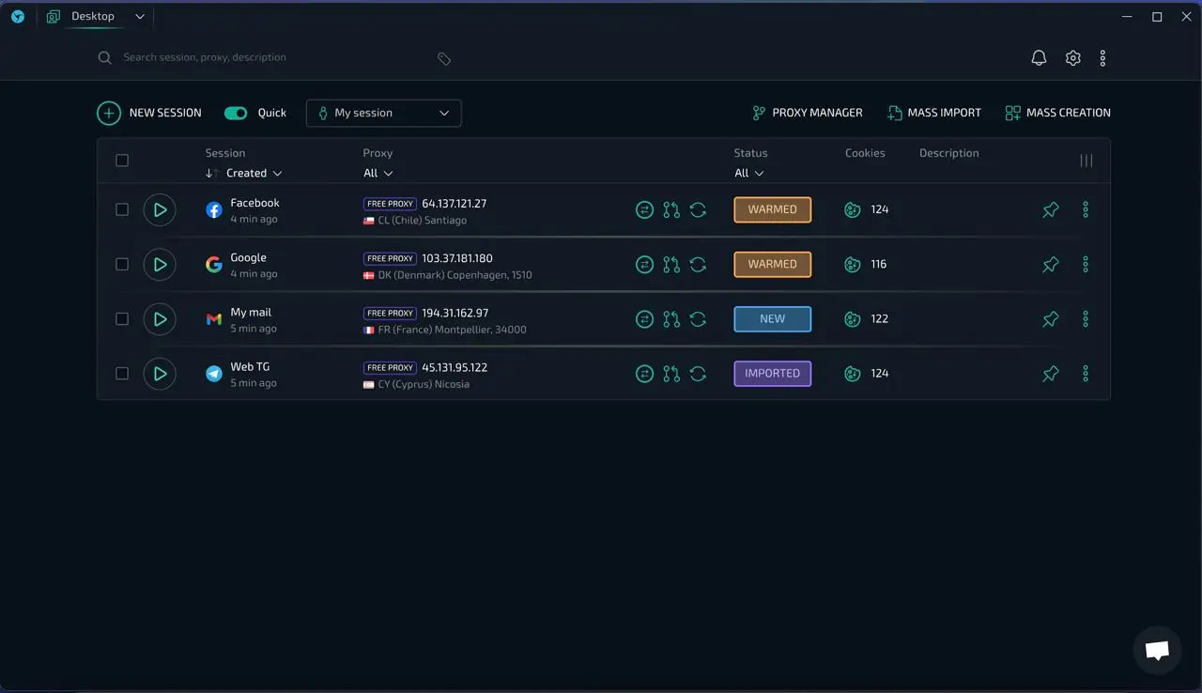Start the Facebook session with play icon
The width and height of the screenshot is (1202, 693).
pos(160,209)
